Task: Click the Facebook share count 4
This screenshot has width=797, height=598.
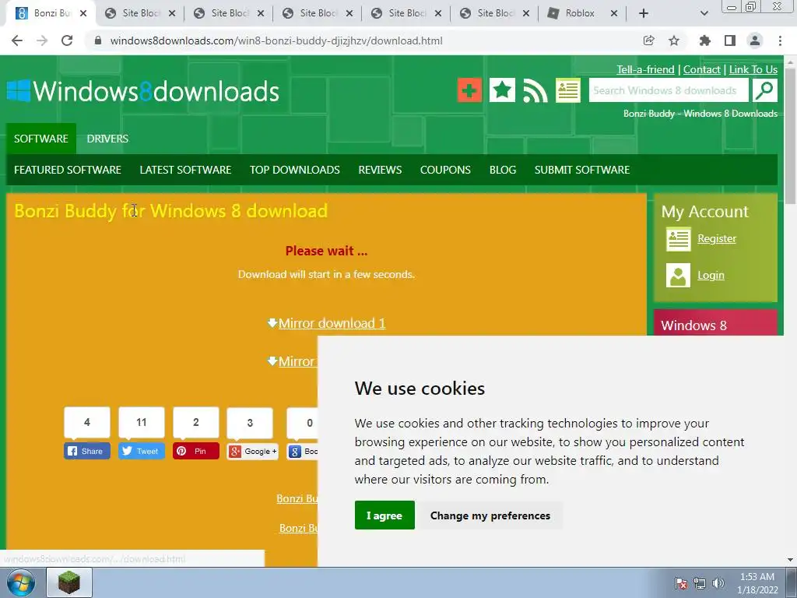Action: pos(87,422)
